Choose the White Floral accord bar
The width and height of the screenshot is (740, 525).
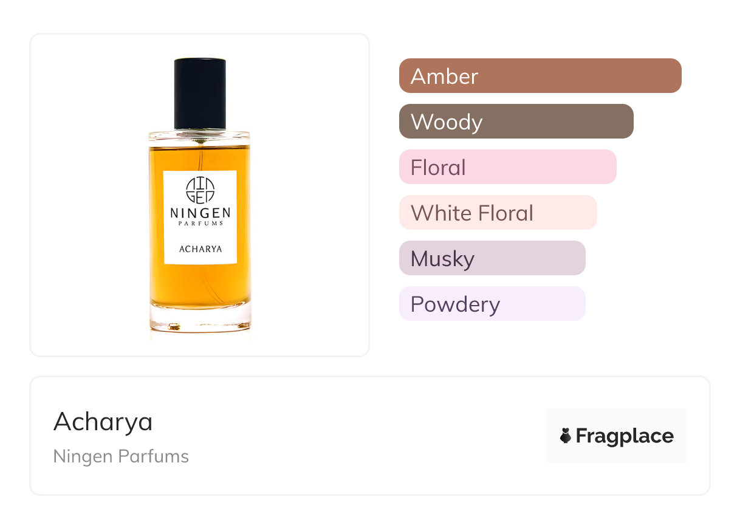[x=498, y=213]
